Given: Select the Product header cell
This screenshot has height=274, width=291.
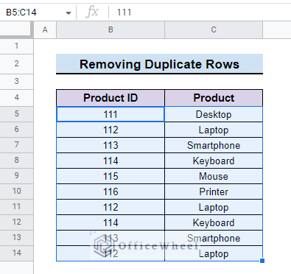Looking at the screenshot, I should (214, 98).
